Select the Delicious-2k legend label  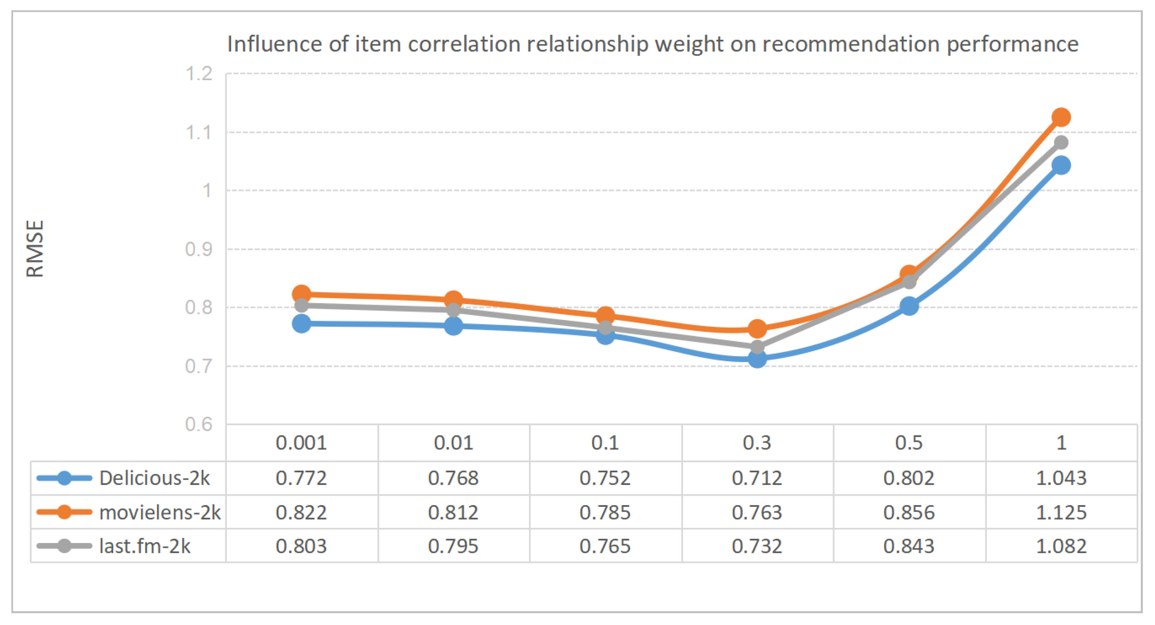[x=154, y=478]
